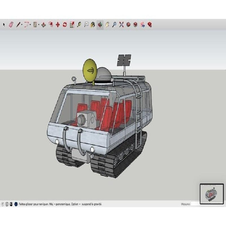The height and width of the screenshot is (226, 226).
Task: Switch to the Pan hand tool
Action: [x=107, y=25]
